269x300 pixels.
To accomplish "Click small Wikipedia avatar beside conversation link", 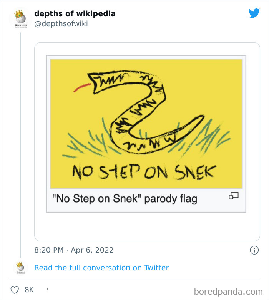I will pyautogui.click(x=20, y=268).
